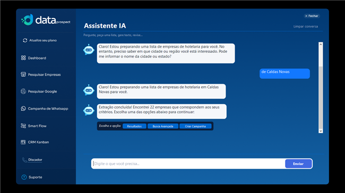Image resolution: width=345 pixels, height=193 pixels.
Task: Click the Dashboard grid icon
Action: [23, 58]
